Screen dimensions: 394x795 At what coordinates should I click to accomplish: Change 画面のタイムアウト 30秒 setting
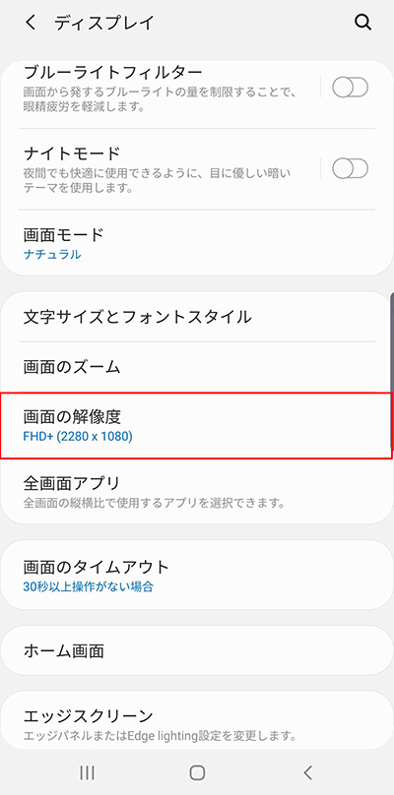(197, 575)
